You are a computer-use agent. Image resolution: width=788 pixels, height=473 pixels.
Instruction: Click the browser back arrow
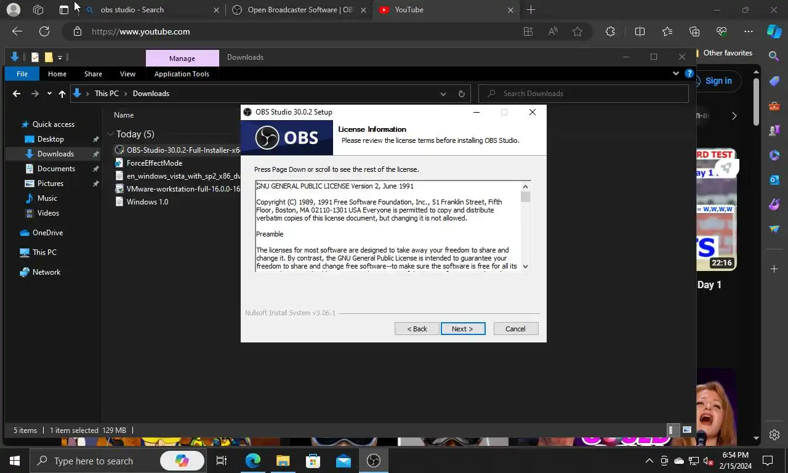click(x=17, y=31)
